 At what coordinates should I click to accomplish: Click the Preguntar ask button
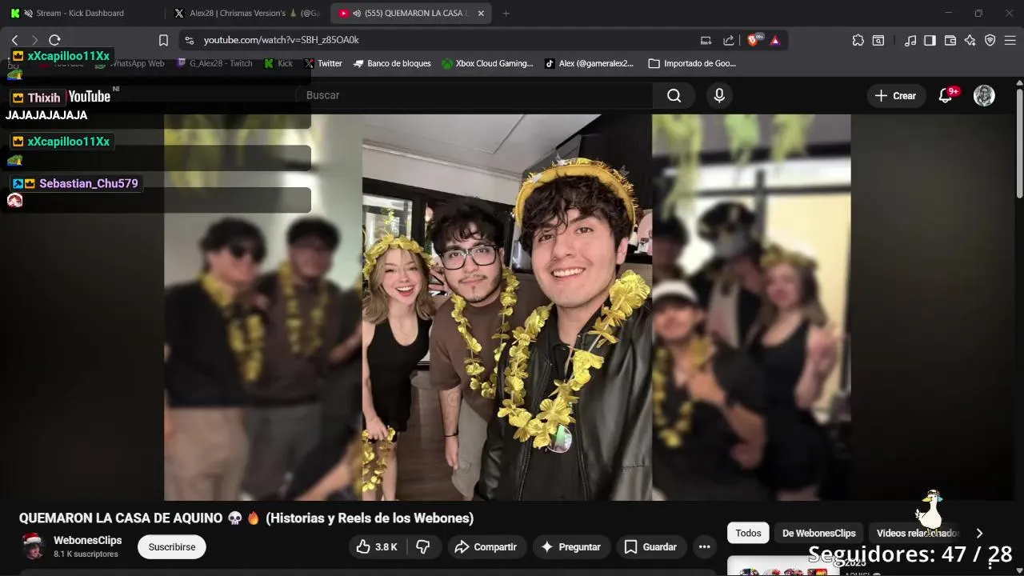coord(571,546)
